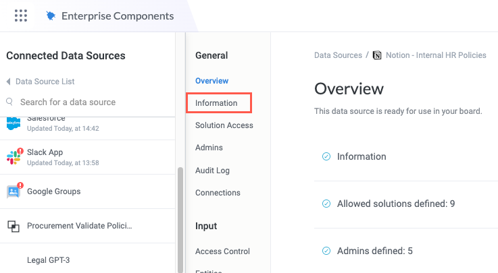Select the Legal GPT-3 data source
Image resolution: width=498 pixels, height=273 pixels.
[49, 260]
